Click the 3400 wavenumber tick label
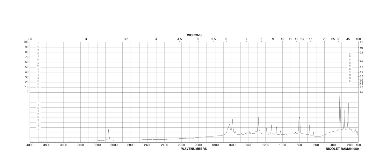The height and width of the screenshot is (168, 390). [x=80, y=145]
